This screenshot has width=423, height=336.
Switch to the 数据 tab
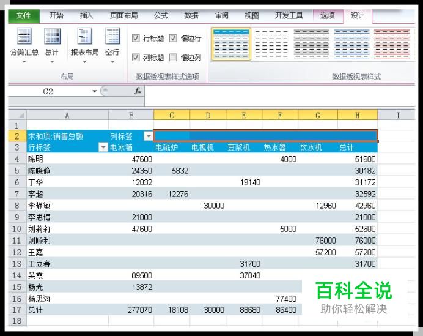(x=191, y=16)
